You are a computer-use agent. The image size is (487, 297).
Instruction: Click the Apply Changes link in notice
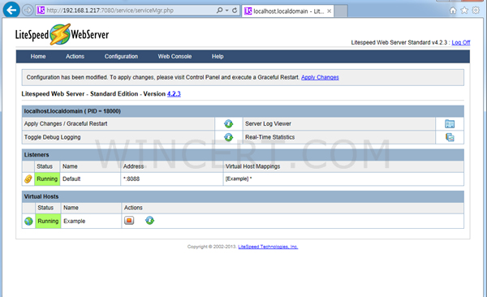[x=320, y=77]
